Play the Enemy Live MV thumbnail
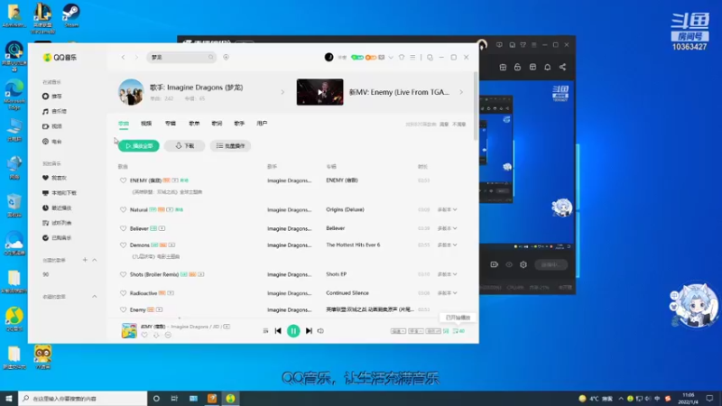Viewport: 722px width, 406px height. coord(320,92)
